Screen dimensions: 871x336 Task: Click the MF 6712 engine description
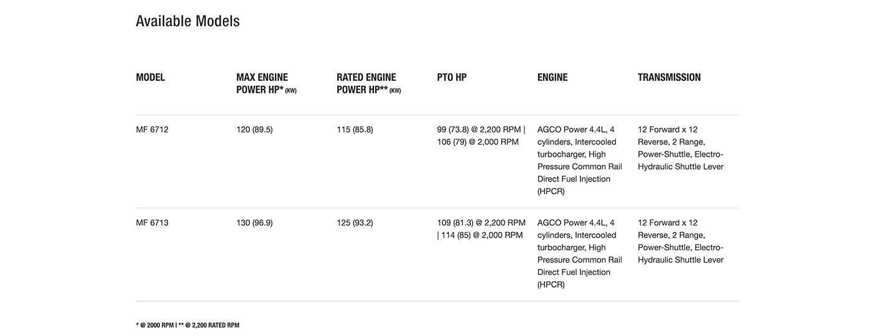click(x=579, y=161)
